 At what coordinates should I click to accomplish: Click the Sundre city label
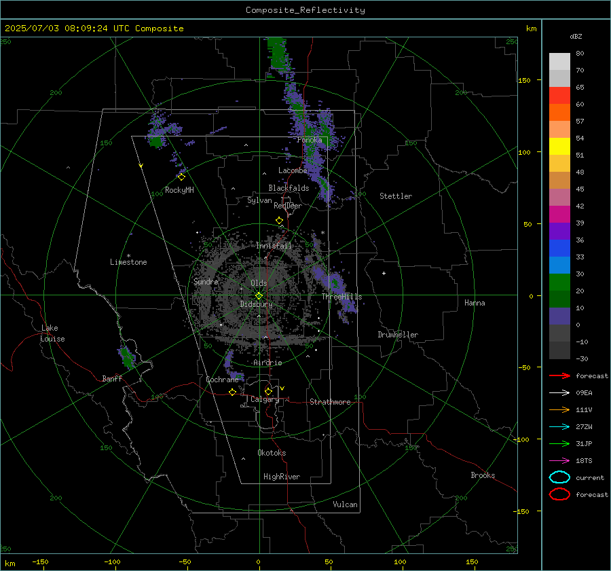click(x=206, y=282)
